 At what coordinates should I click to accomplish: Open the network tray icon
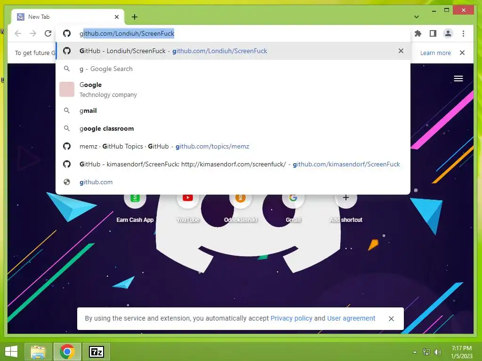[x=426, y=352]
